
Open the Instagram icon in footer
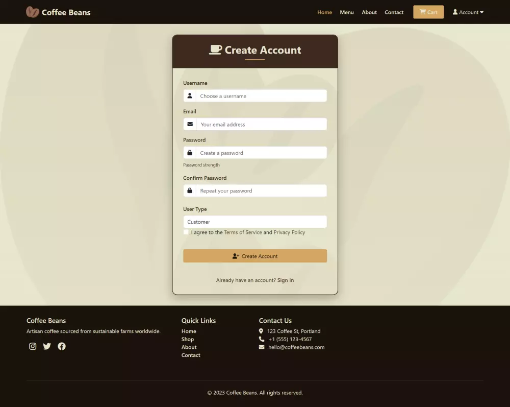[x=33, y=346]
